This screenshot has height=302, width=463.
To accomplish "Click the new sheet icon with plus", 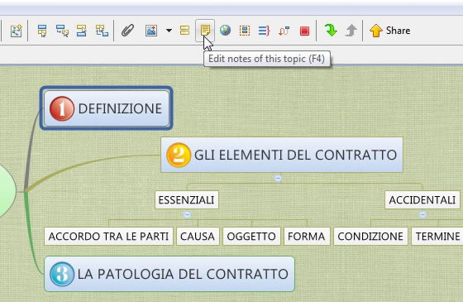I will (17, 31).
